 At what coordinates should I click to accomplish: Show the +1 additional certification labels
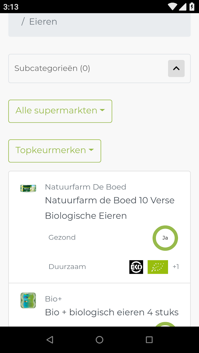click(x=176, y=267)
